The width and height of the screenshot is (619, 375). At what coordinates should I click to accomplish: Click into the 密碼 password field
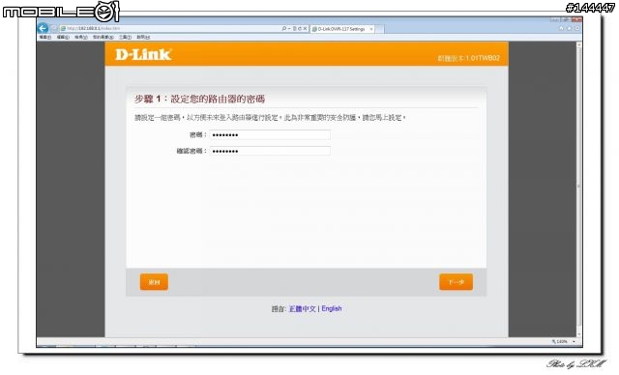tap(270, 135)
